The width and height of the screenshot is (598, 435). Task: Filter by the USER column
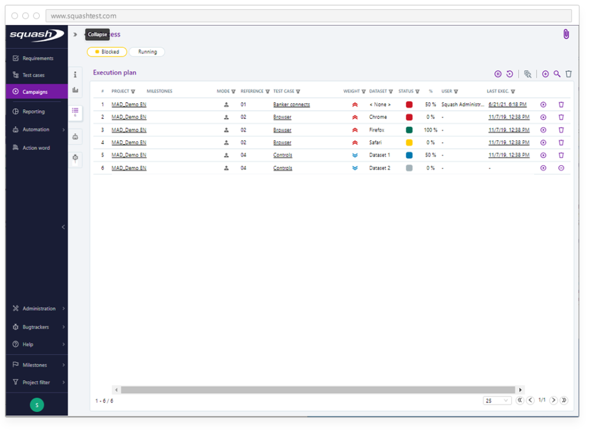click(x=456, y=92)
